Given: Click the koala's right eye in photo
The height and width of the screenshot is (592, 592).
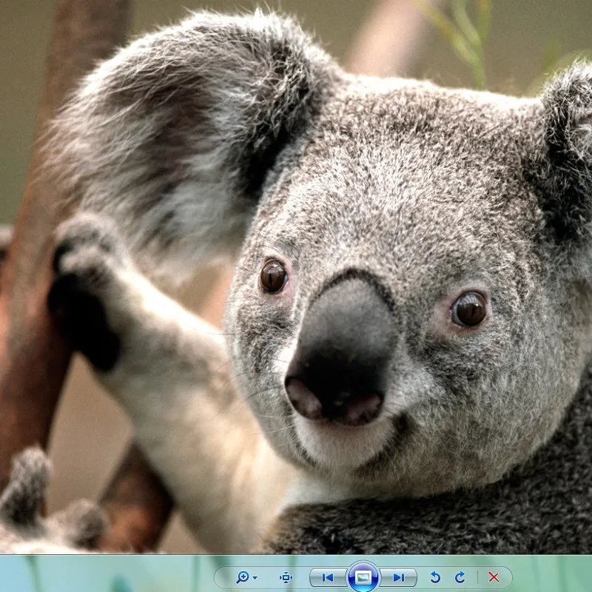Looking at the screenshot, I should pos(469,309).
